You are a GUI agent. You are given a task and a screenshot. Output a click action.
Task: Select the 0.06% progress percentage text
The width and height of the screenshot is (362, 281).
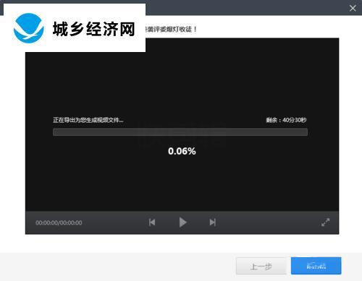pos(182,151)
